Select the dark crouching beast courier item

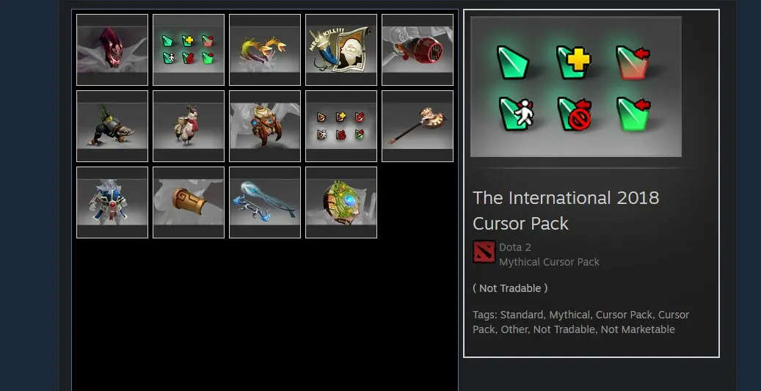pyautogui.click(x=112, y=126)
